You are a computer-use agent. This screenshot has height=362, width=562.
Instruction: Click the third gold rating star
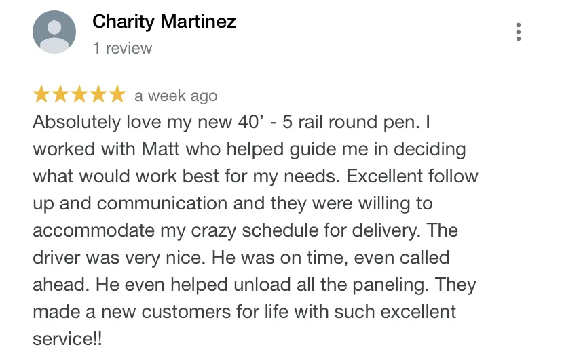click(x=79, y=94)
